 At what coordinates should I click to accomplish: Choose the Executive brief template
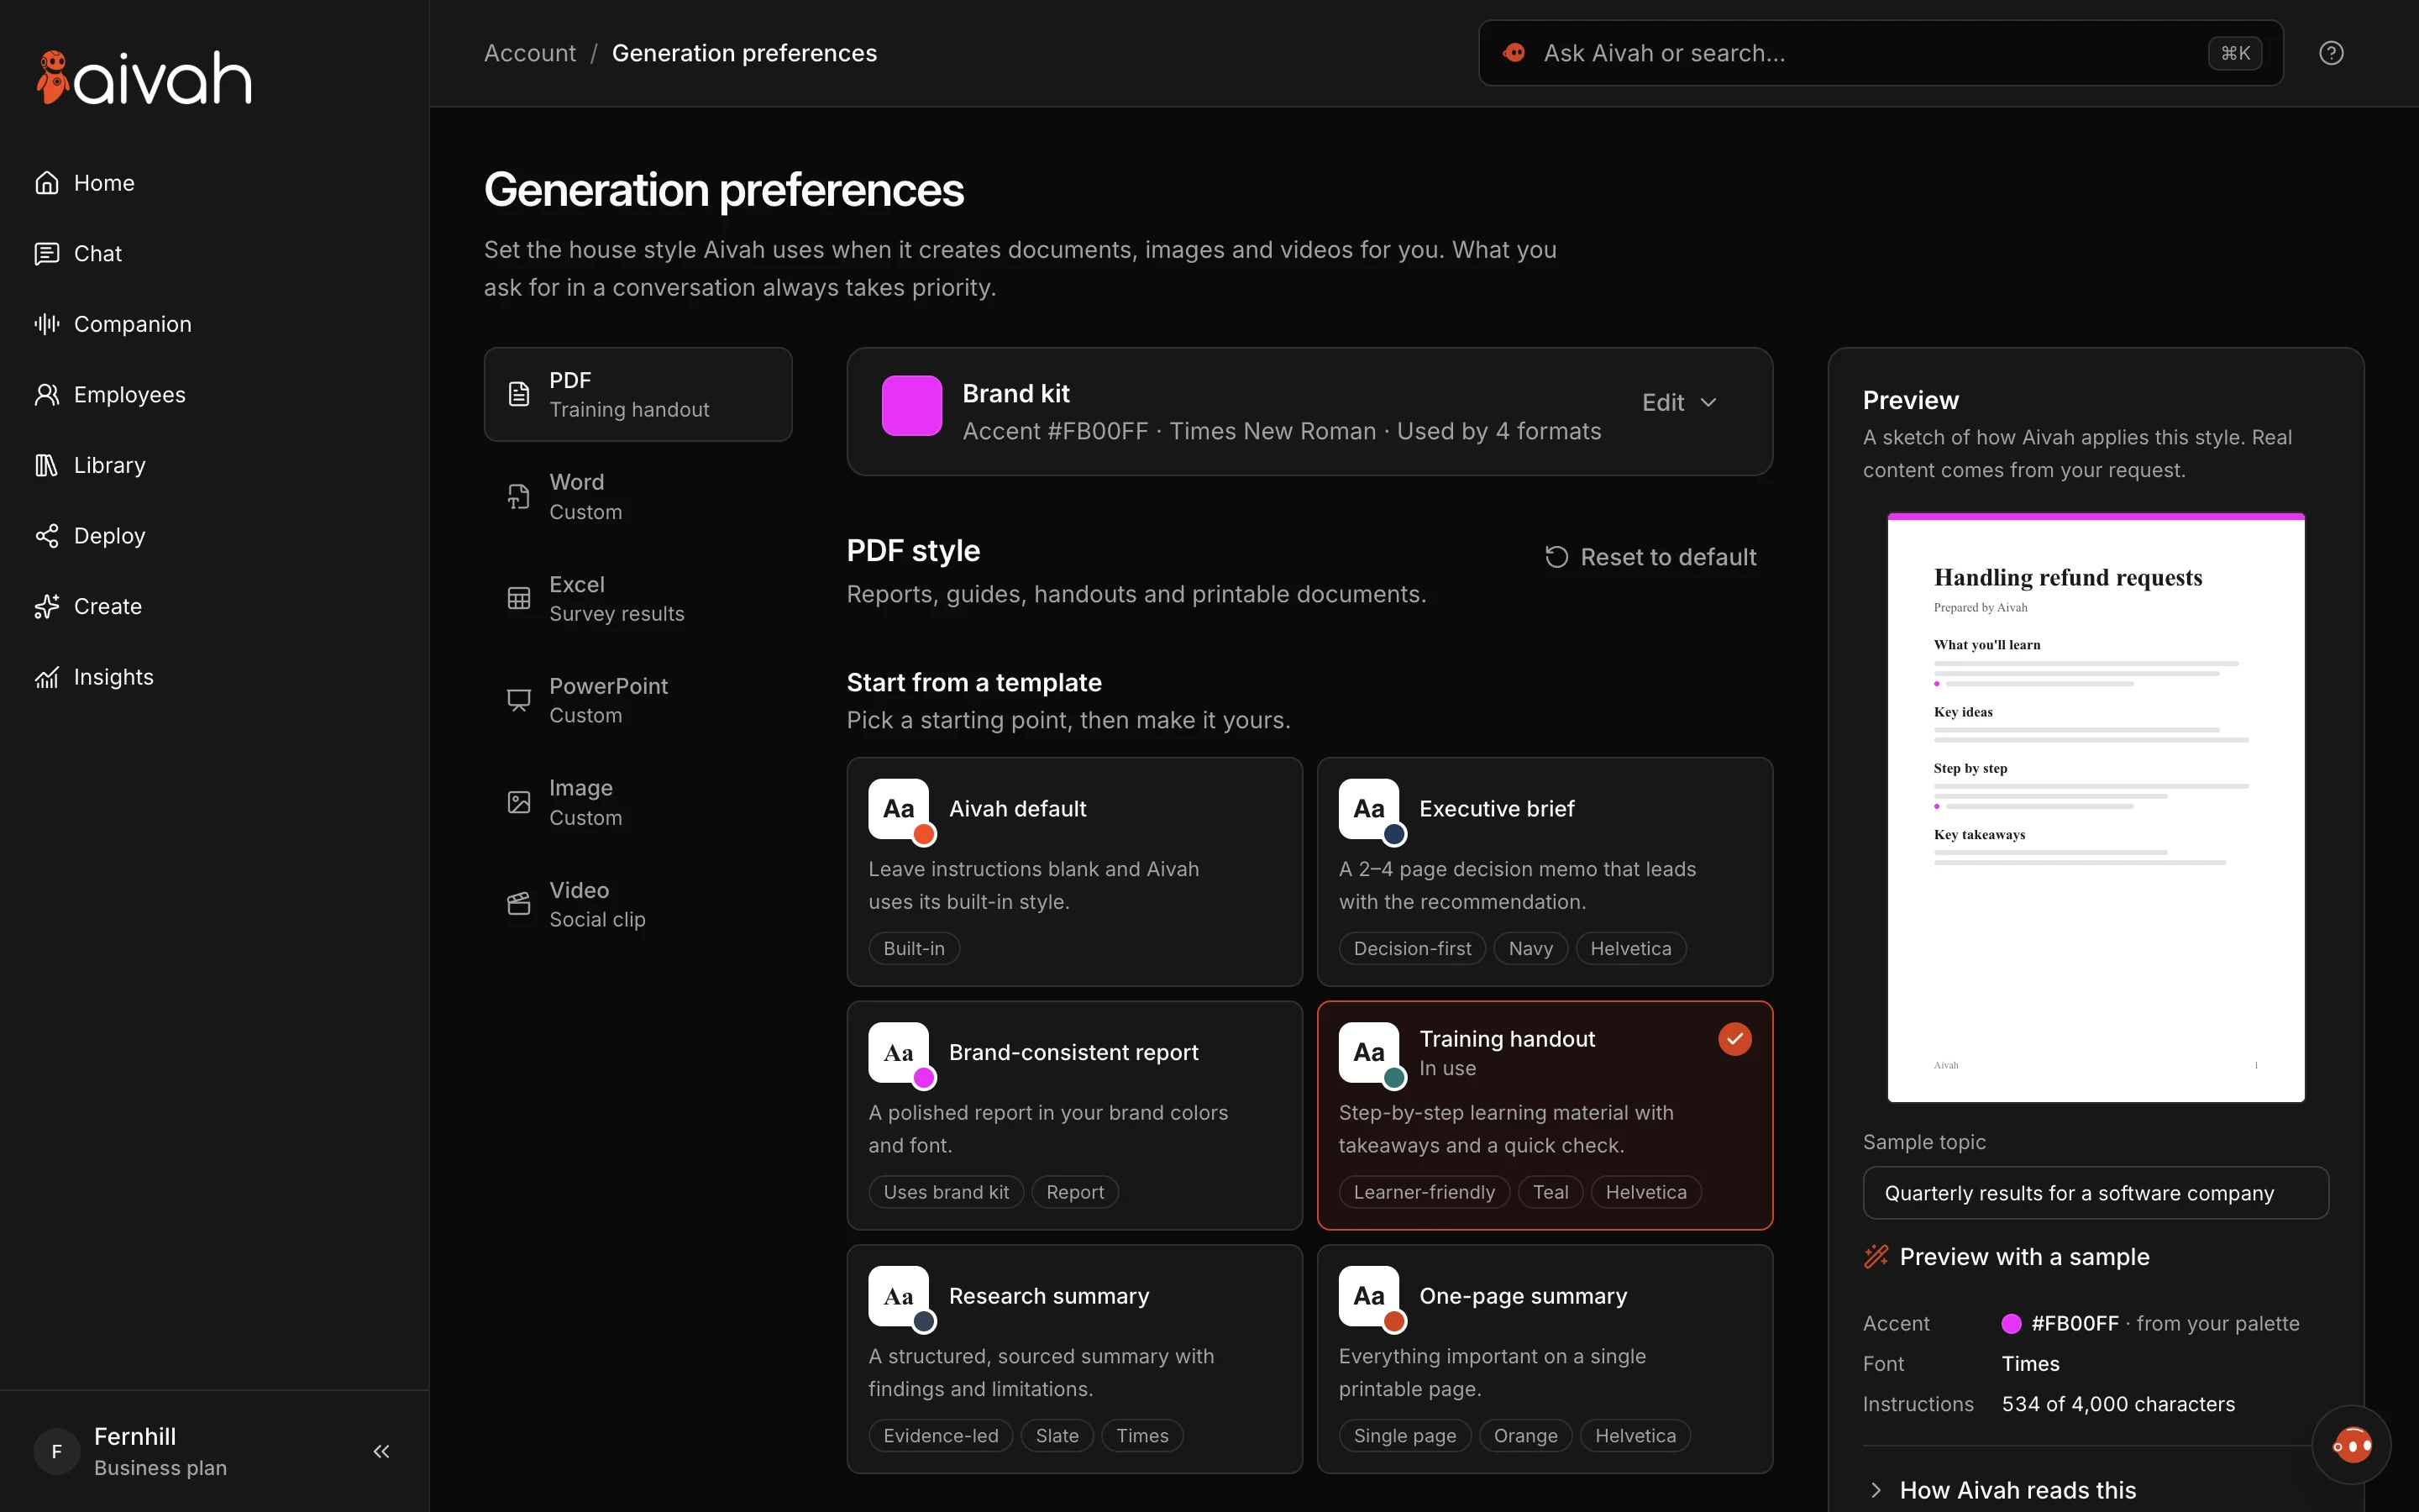pos(1545,872)
